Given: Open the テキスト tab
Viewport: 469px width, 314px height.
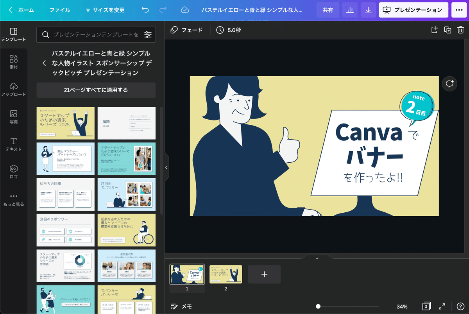Looking at the screenshot, I should [14, 144].
